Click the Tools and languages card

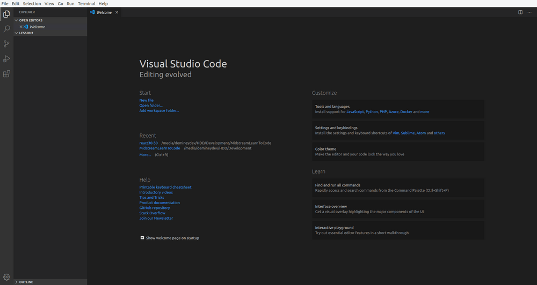coord(398,109)
